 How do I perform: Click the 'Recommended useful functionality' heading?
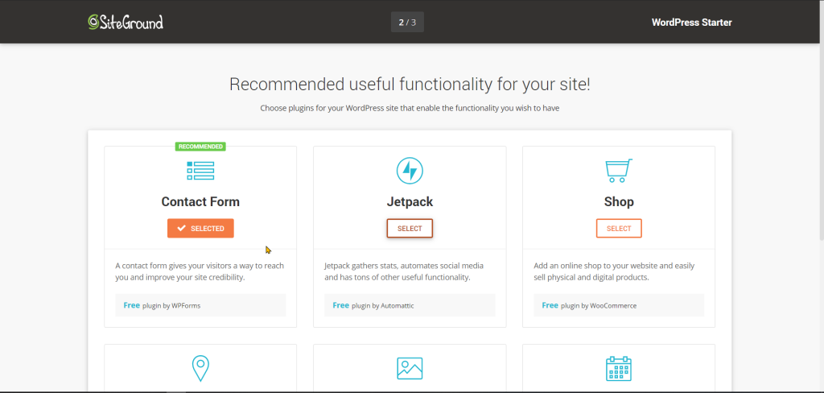[x=410, y=85]
